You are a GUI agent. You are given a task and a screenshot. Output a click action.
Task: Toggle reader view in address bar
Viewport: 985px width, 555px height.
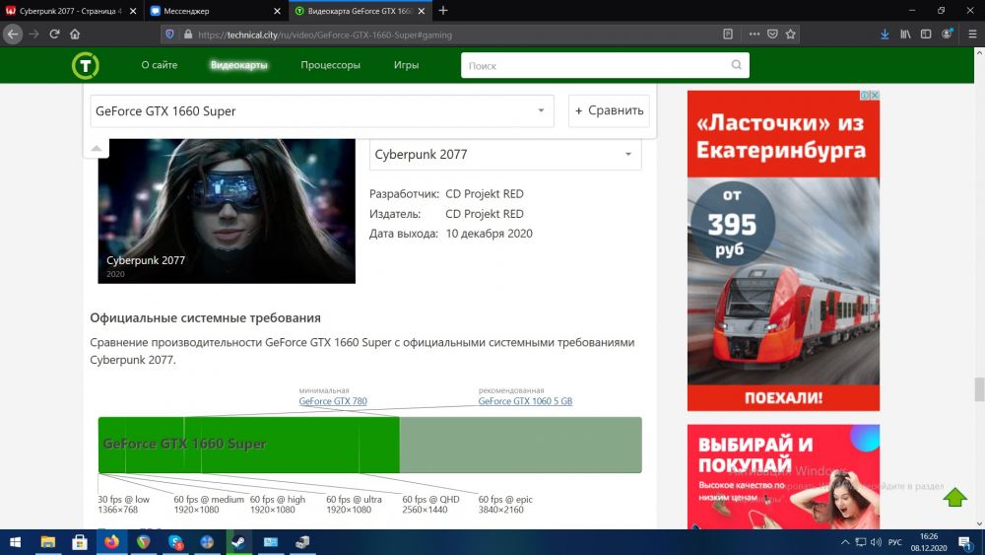(728, 34)
